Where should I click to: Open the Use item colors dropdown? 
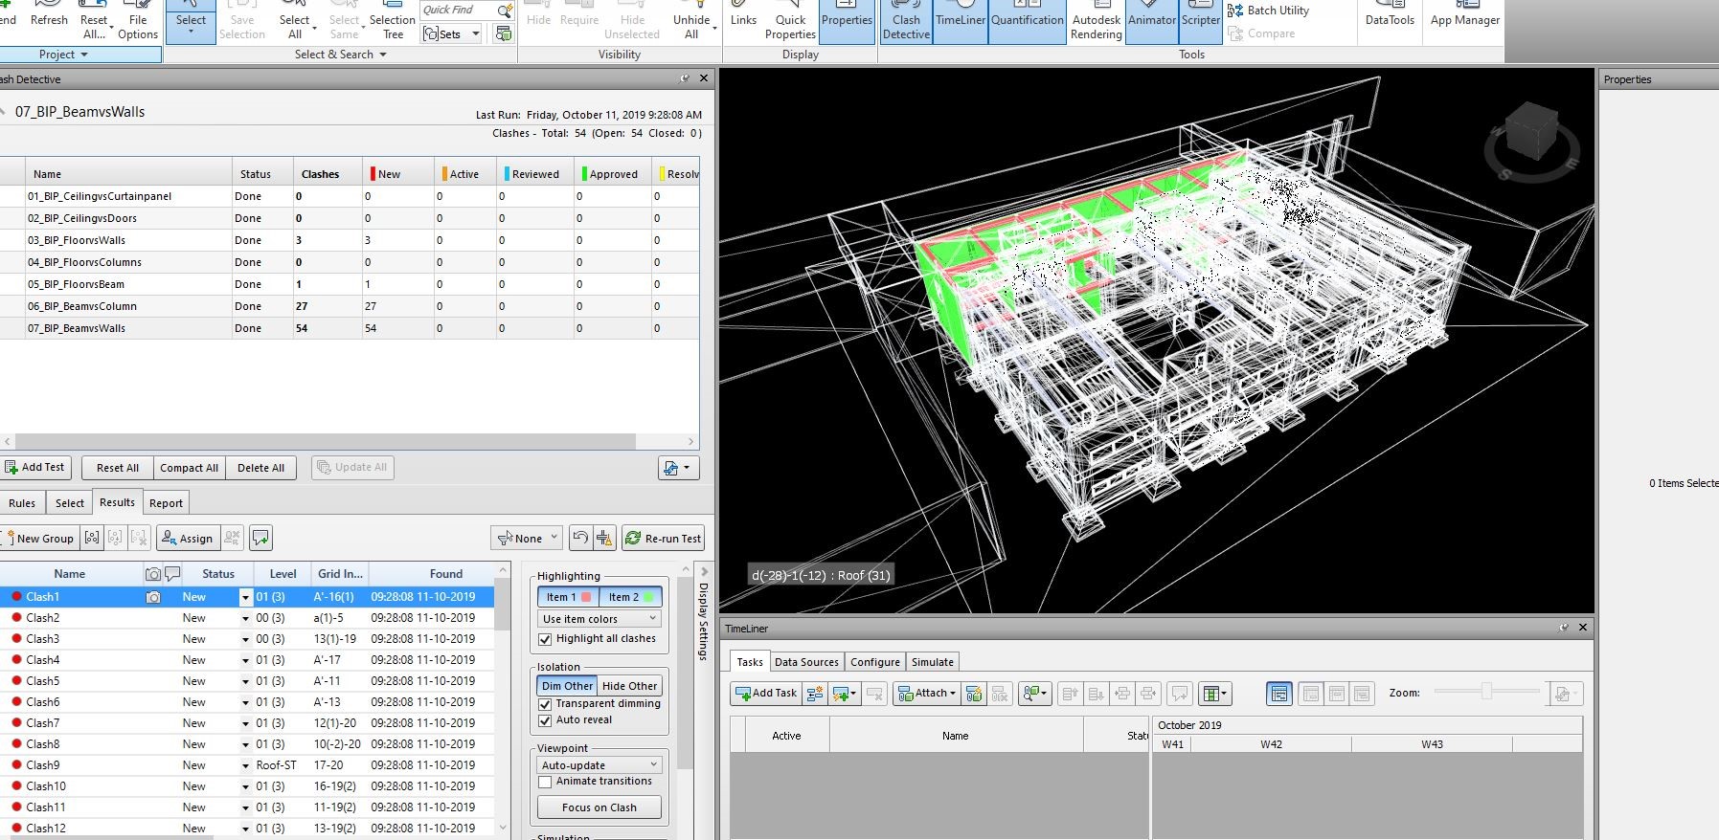click(599, 619)
